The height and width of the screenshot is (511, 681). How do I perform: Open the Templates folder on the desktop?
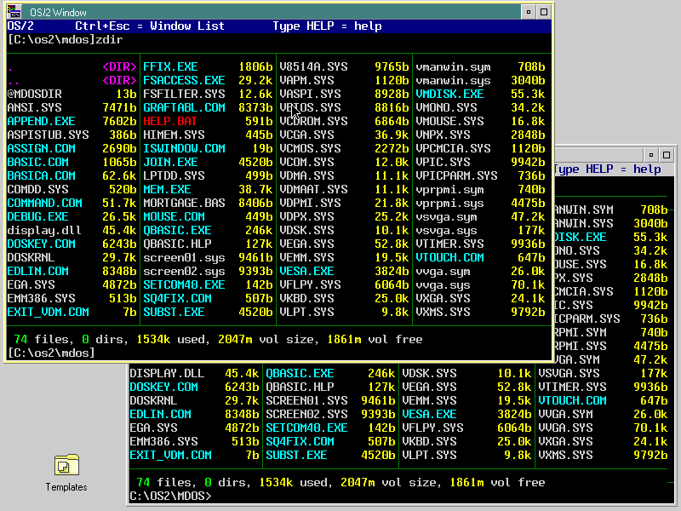tap(66, 473)
